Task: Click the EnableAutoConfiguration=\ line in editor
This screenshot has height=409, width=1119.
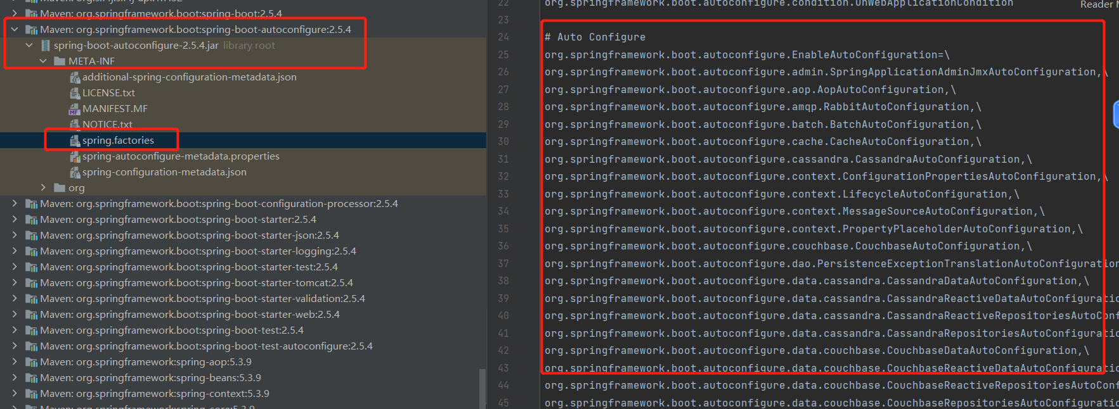Action: tap(747, 55)
